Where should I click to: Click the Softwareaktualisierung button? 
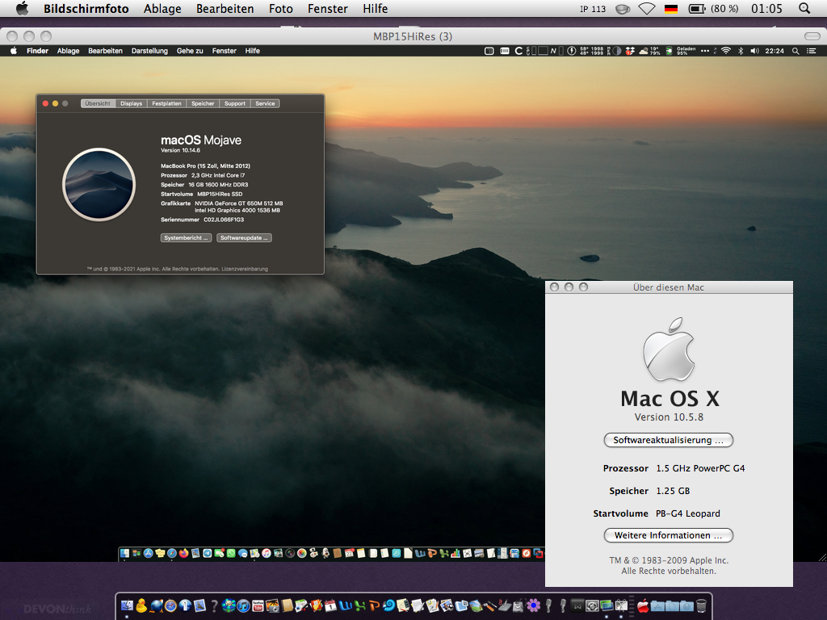[x=668, y=440]
